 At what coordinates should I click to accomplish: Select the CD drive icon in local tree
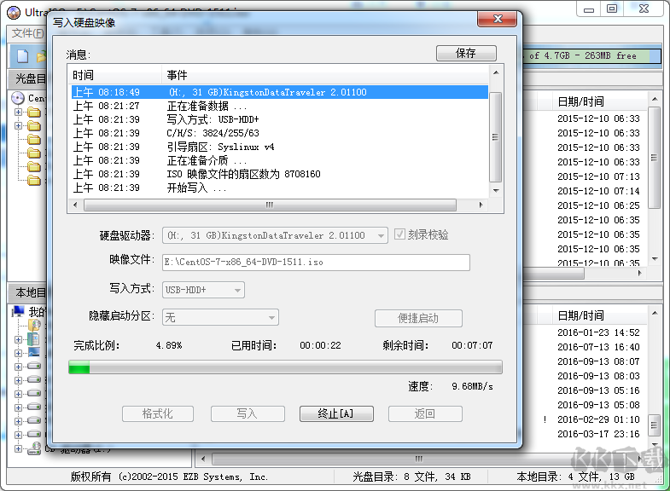pyautogui.click(x=35, y=448)
